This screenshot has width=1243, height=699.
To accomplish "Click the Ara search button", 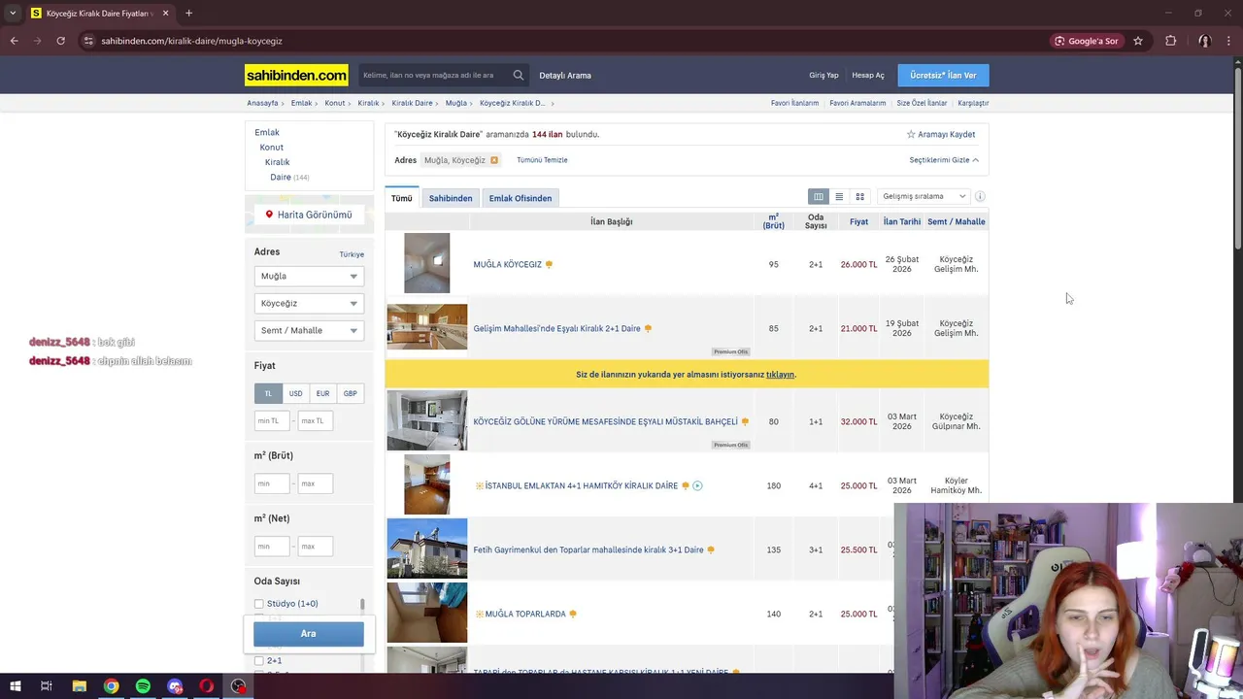I will [309, 634].
